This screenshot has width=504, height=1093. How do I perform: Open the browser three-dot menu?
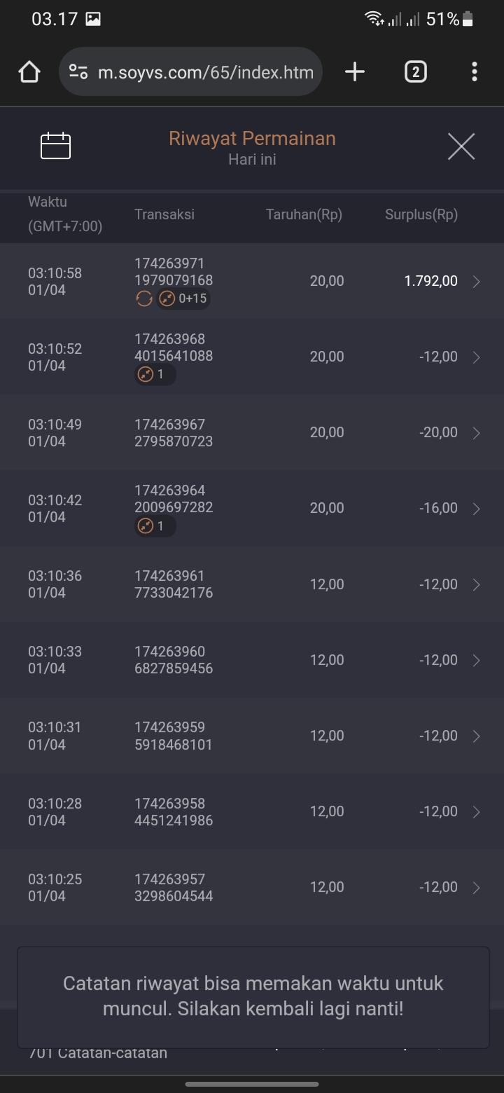(474, 71)
